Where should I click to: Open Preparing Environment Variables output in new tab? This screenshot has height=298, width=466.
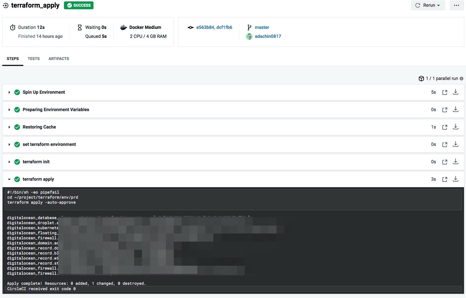click(x=445, y=110)
